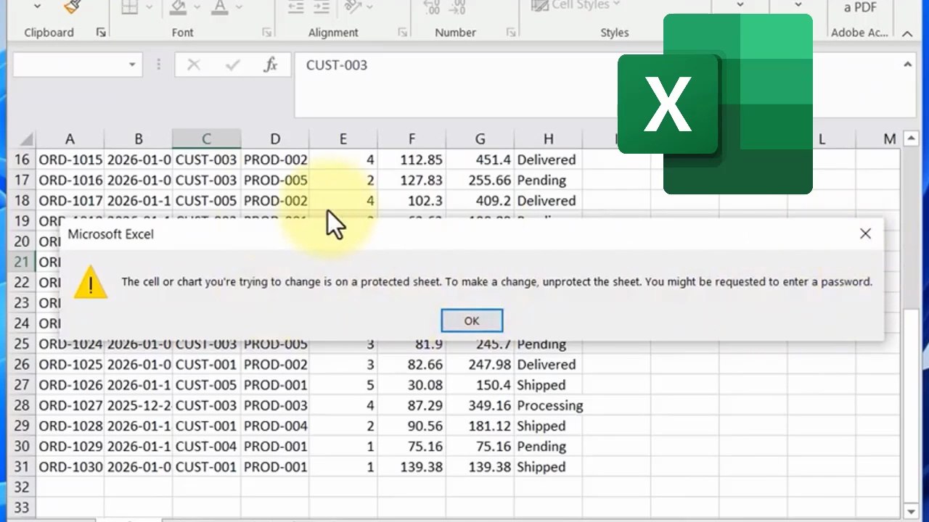Select cell containing ORD-1030
The image size is (929, 522).
click(x=70, y=467)
